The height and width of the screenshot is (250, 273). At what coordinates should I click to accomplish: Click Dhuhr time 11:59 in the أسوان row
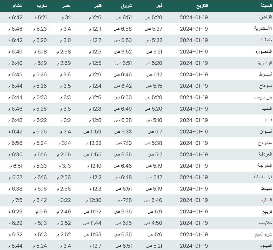[92, 132]
